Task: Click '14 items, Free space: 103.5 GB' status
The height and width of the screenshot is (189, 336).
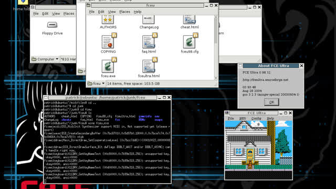Action: tap(133, 83)
